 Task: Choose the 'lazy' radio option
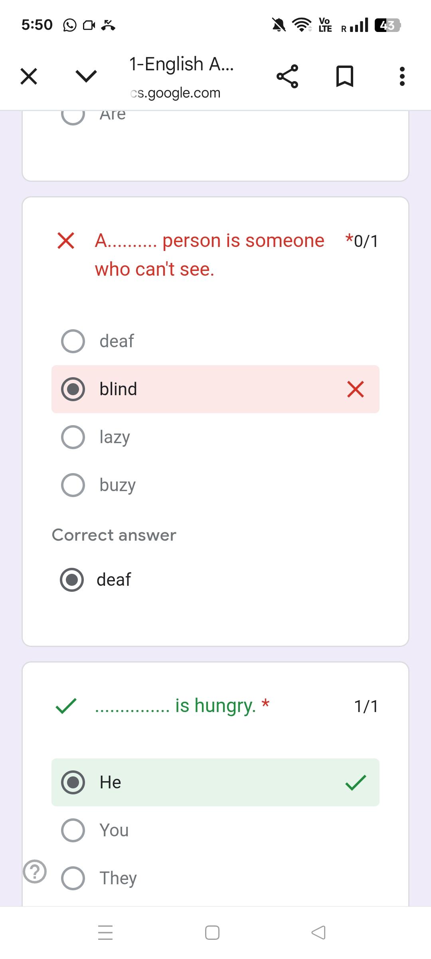tap(73, 437)
